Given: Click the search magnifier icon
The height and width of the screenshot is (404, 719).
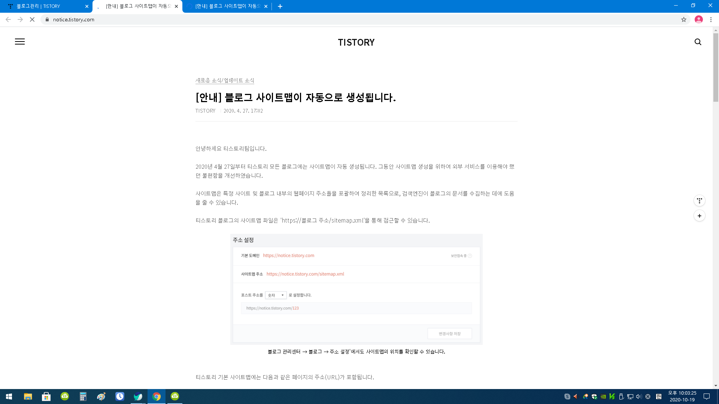Looking at the screenshot, I should point(698,42).
